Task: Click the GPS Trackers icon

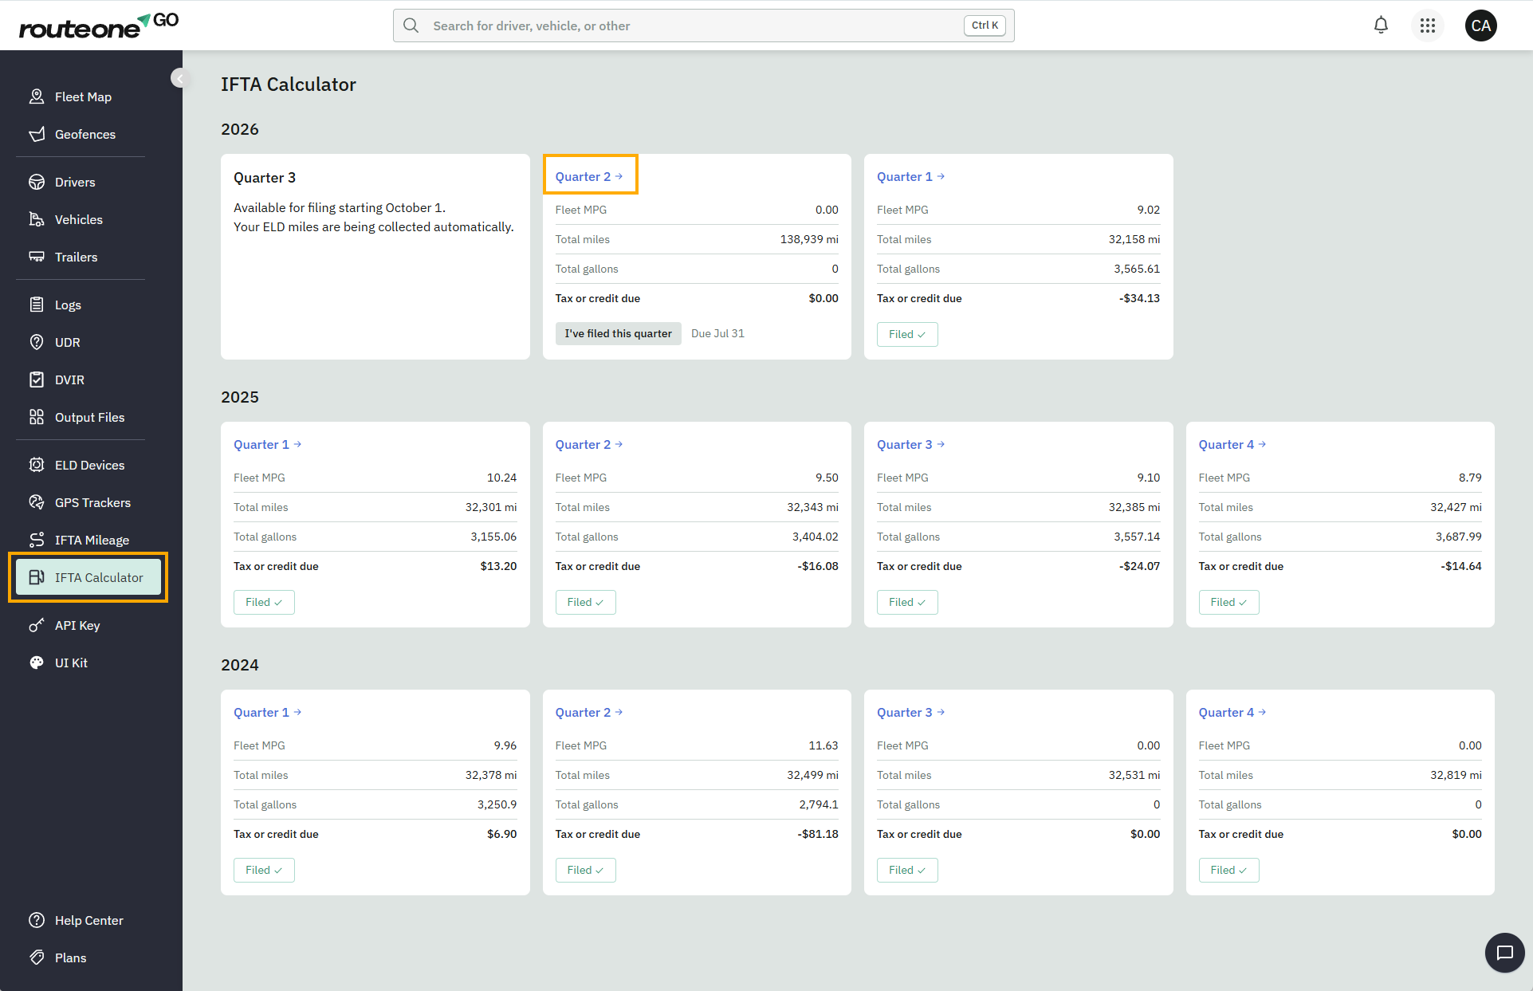Action: tap(37, 502)
